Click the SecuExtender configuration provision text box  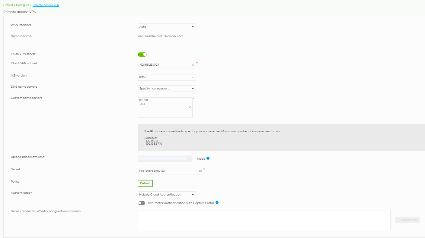pos(264,220)
